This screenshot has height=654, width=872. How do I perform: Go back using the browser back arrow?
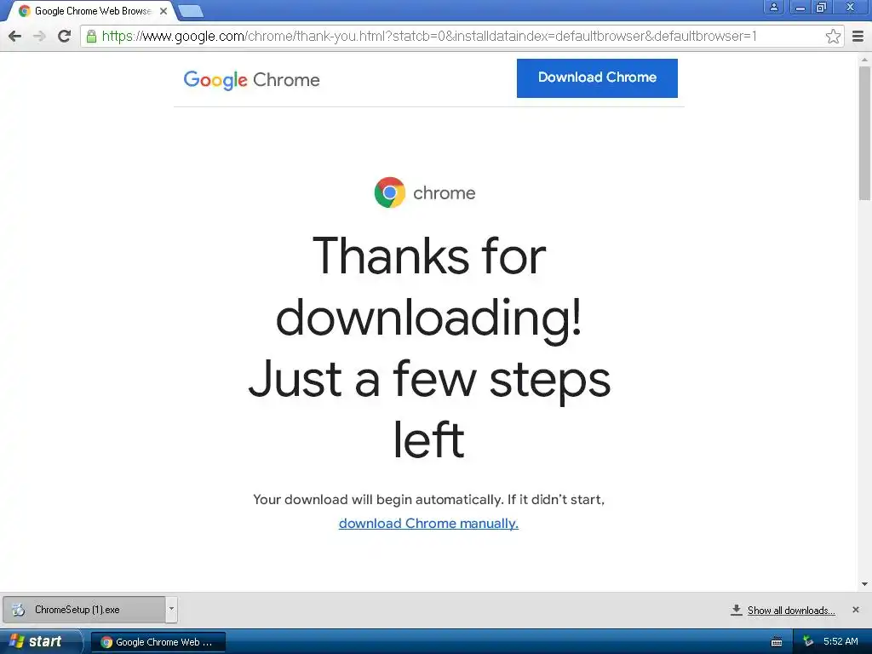point(15,36)
